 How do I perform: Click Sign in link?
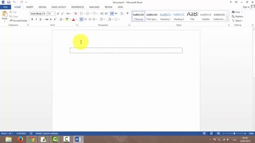click(x=246, y=7)
